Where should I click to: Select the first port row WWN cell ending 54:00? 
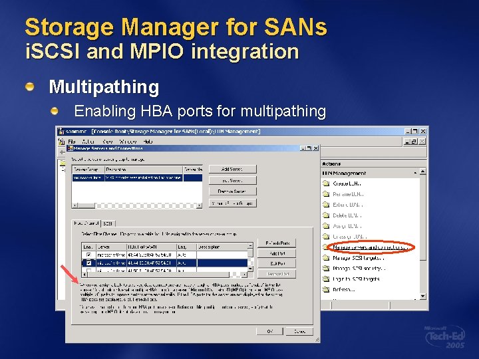[x=152, y=255]
